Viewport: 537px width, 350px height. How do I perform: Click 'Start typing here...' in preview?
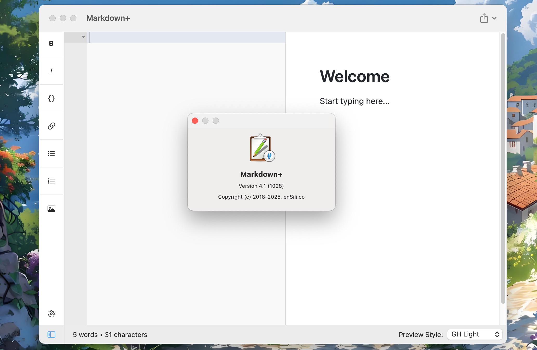(x=355, y=101)
